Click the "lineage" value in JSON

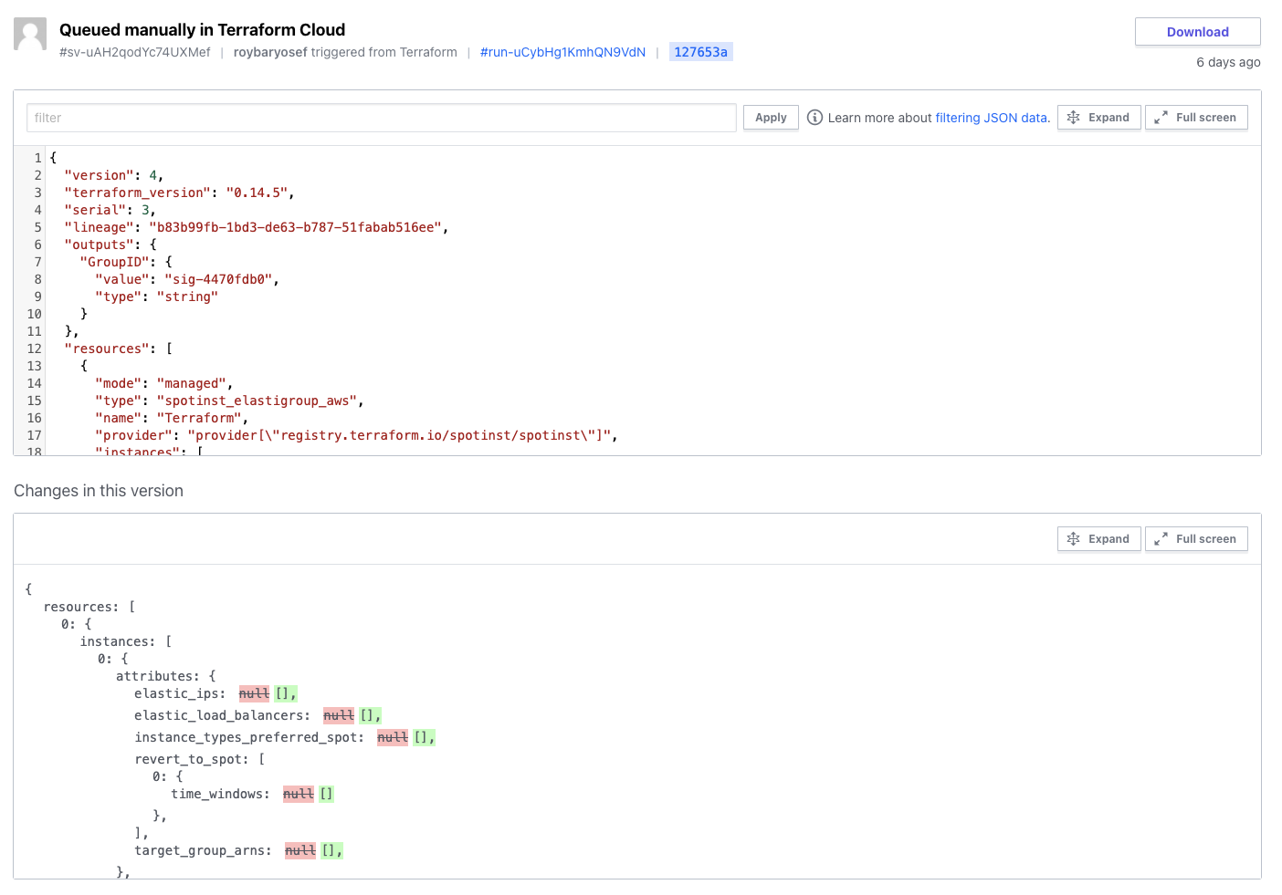coord(295,227)
